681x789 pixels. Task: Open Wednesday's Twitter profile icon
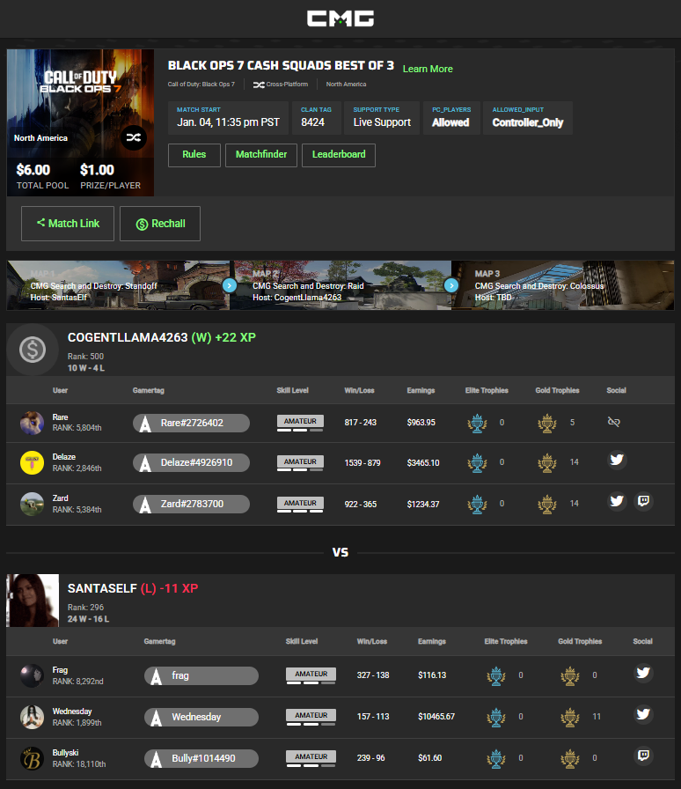pos(643,714)
